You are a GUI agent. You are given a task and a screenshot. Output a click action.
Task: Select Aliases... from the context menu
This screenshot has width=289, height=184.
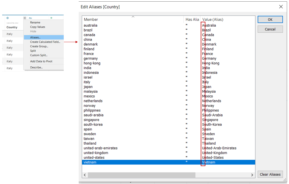pos(35,38)
